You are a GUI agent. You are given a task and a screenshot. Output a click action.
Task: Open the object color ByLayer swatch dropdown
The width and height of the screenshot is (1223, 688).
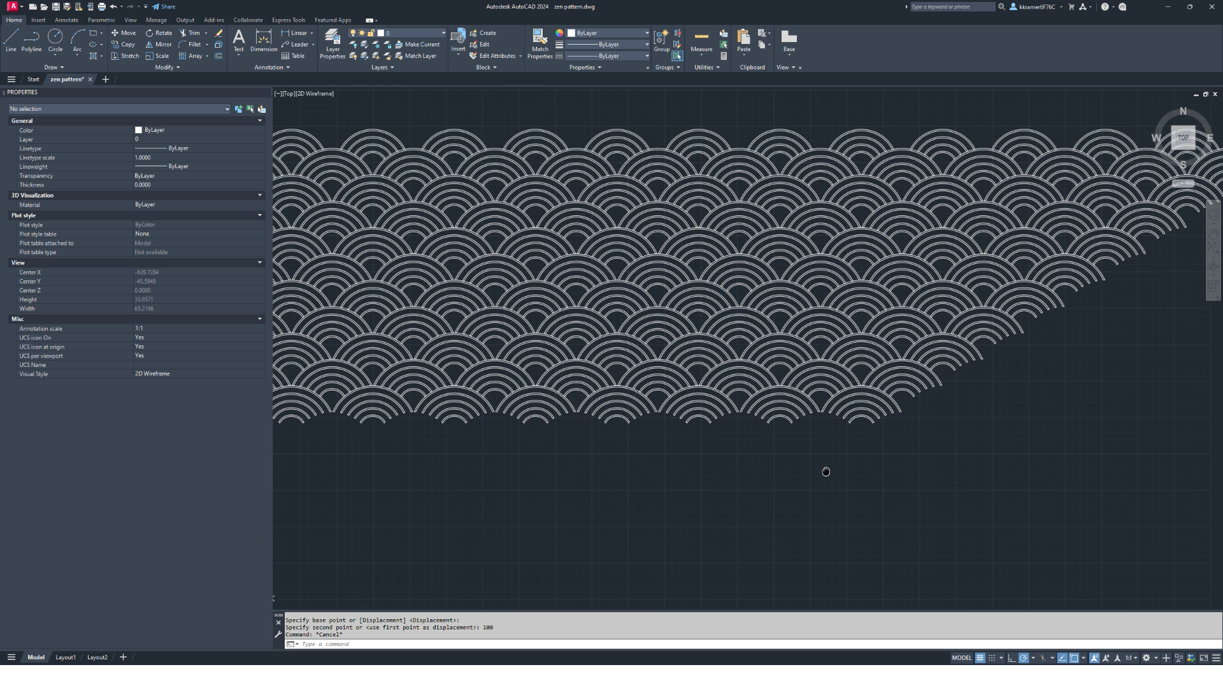(x=608, y=33)
